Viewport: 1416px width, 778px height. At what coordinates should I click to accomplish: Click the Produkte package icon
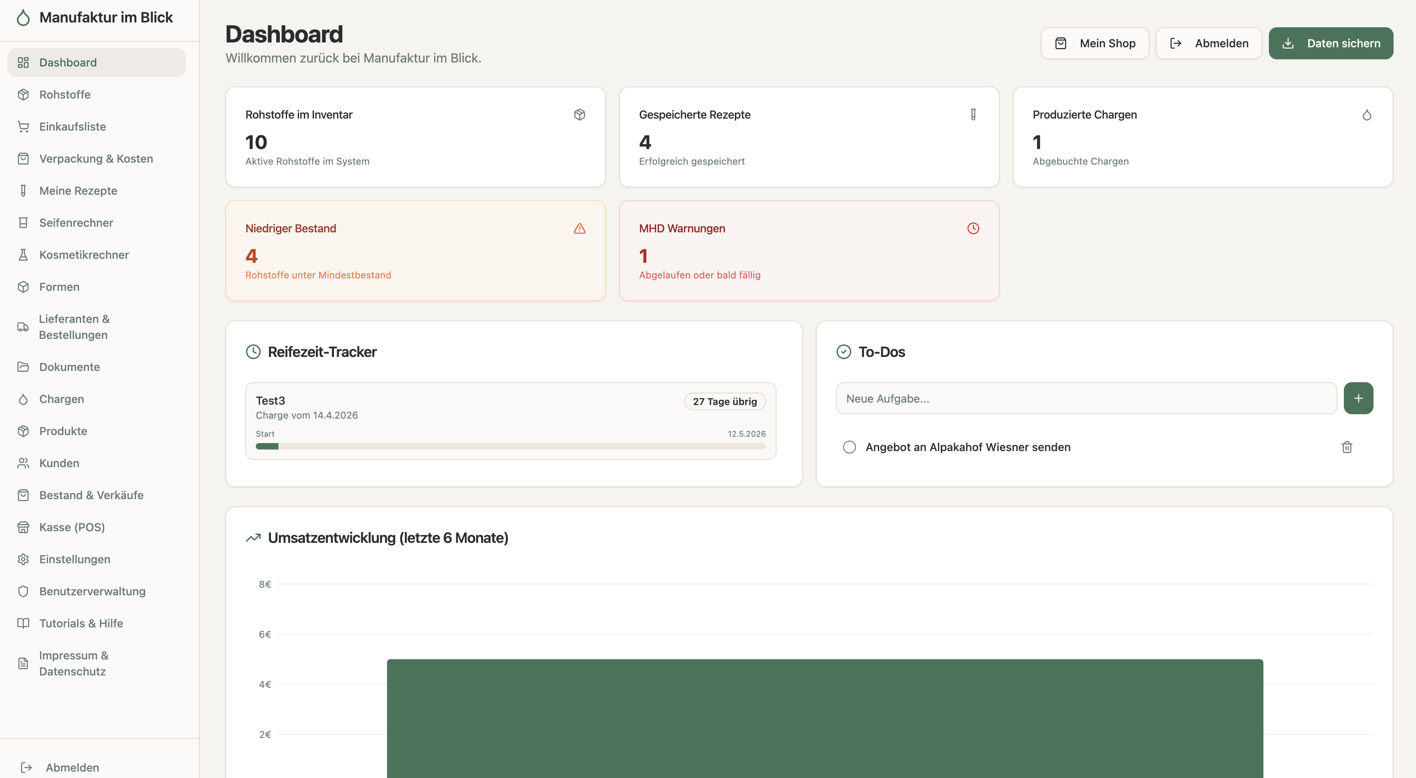[x=23, y=431]
